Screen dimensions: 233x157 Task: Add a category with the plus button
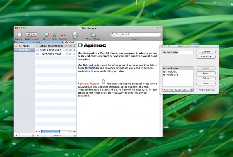pos(16,135)
